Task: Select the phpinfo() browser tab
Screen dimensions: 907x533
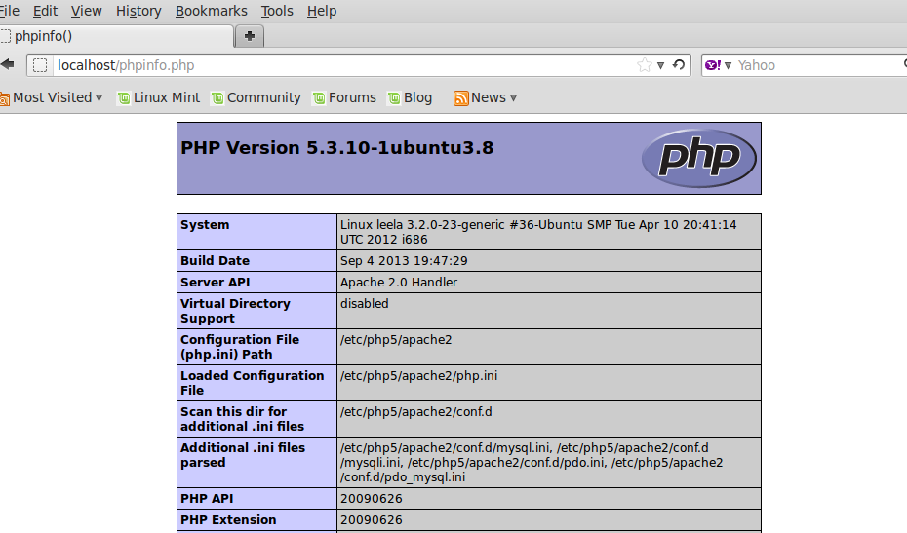Action: click(x=116, y=36)
